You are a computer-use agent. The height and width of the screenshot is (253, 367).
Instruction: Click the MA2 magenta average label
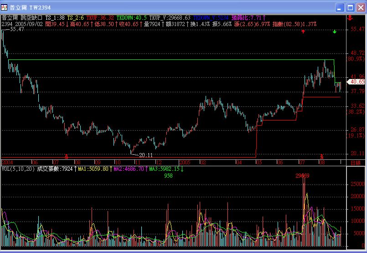pyautogui.click(x=129, y=169)
